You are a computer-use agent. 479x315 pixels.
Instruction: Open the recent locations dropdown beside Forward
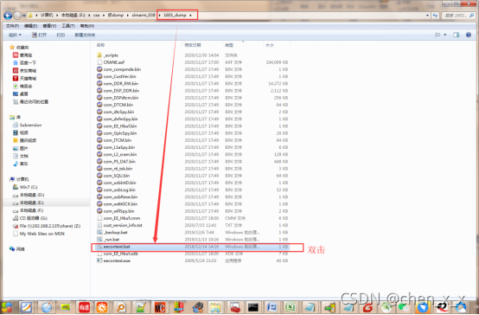tap(24, 16)
